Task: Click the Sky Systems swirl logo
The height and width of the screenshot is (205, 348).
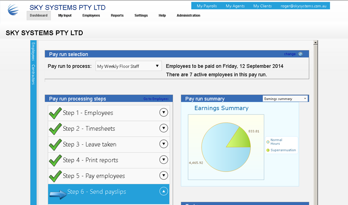Action: tap(13, 10)
